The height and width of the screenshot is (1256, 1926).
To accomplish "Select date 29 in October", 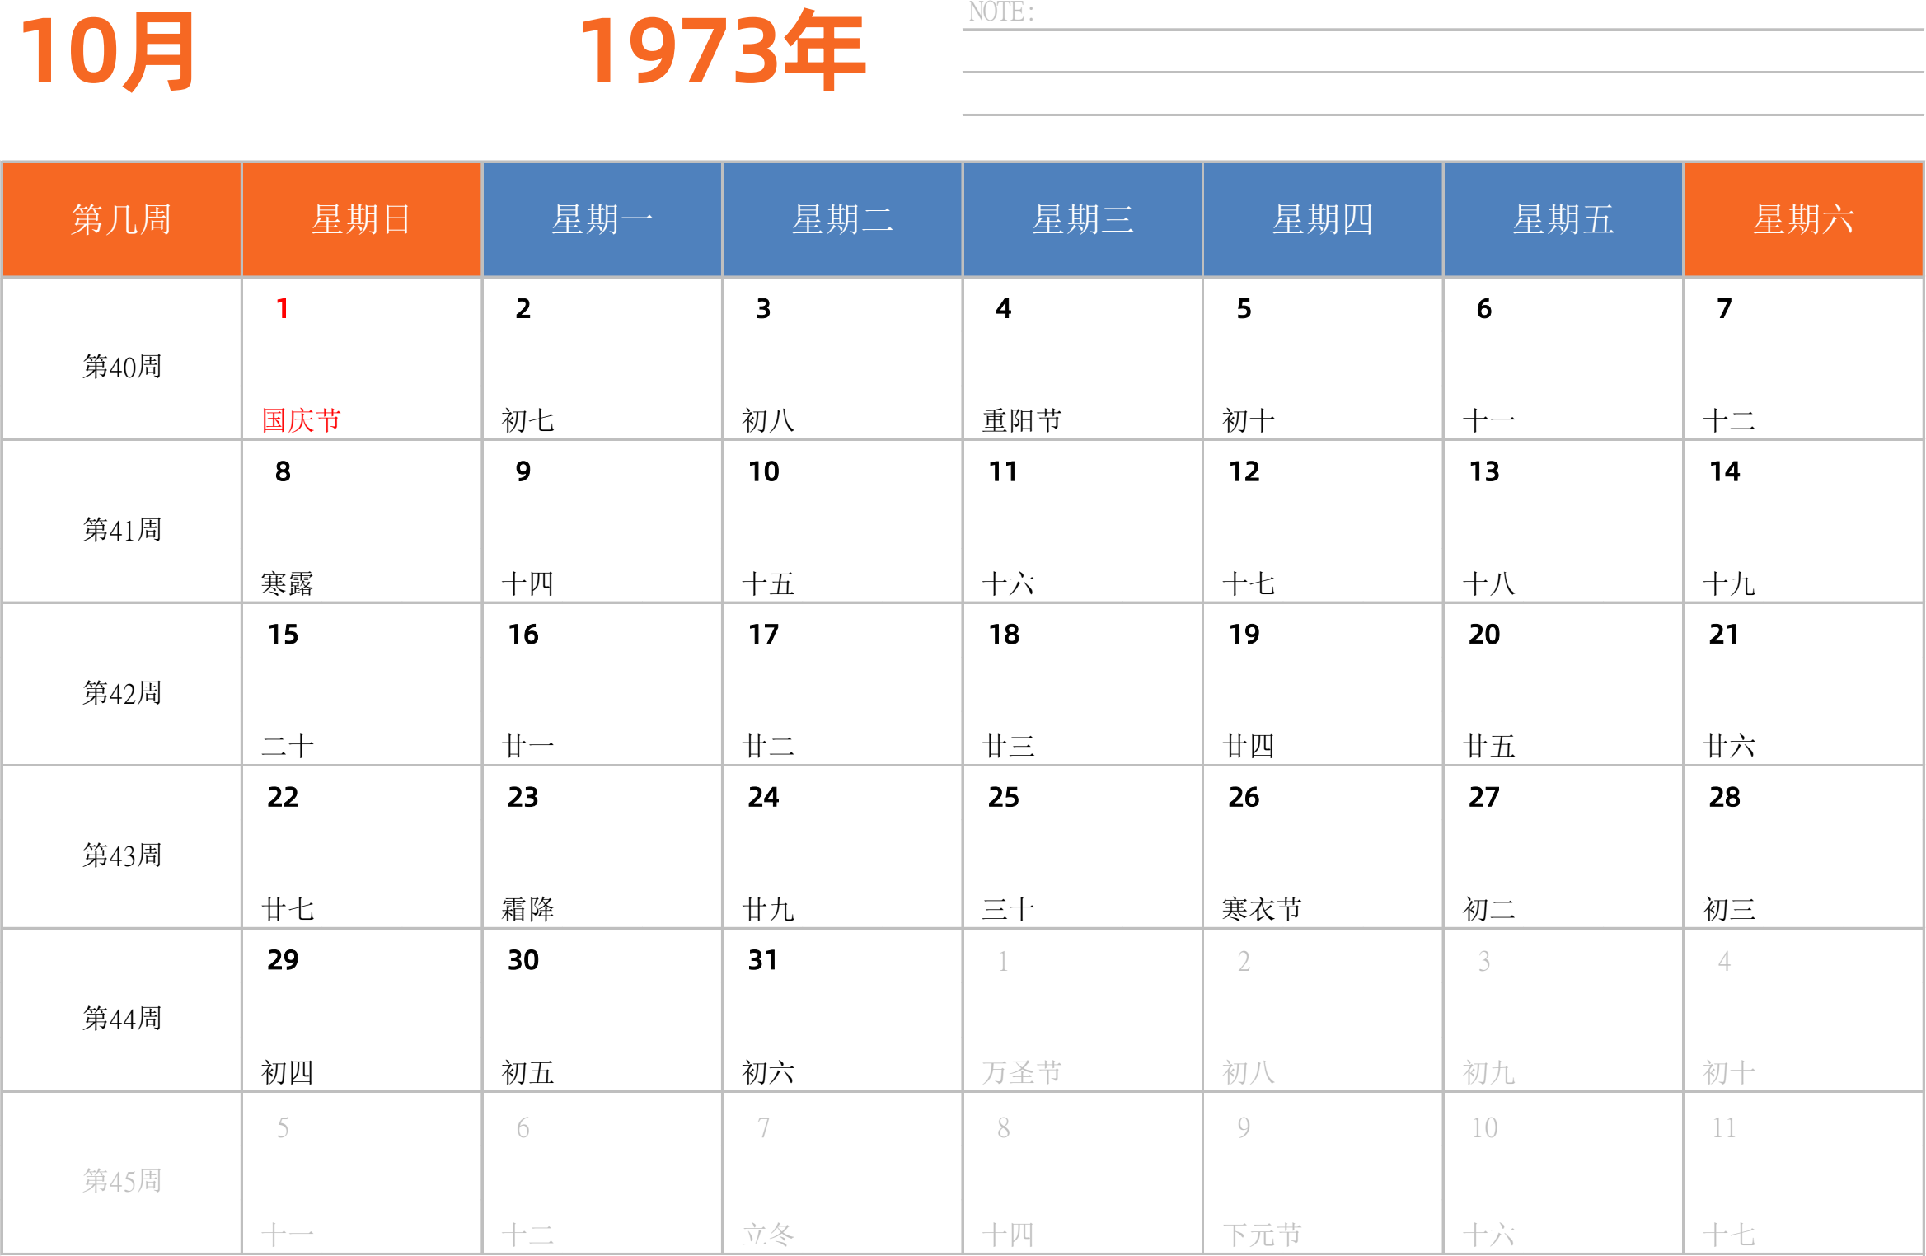I will [x=283, y=960].
